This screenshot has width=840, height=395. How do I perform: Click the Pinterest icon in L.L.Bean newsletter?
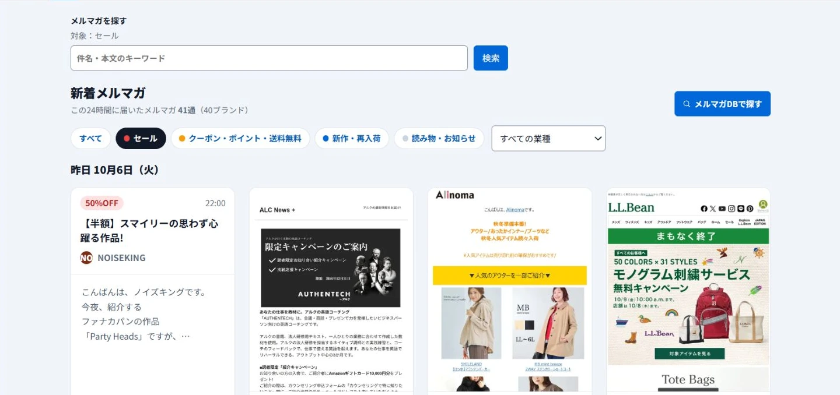click(750, 209)
